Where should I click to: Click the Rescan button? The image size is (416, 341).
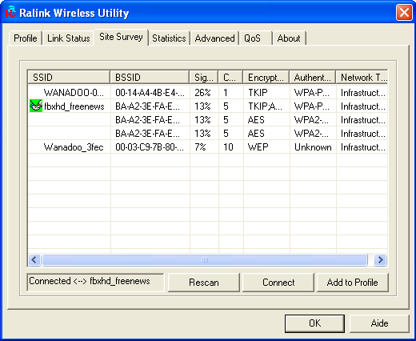coord(204,283)
